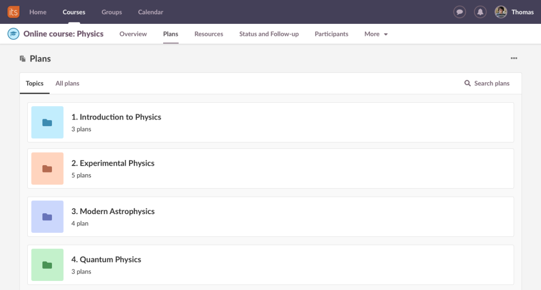Open the Participants page
This screenshot has width=541, height=290.
pyautogui.click(x=331, y=34)
